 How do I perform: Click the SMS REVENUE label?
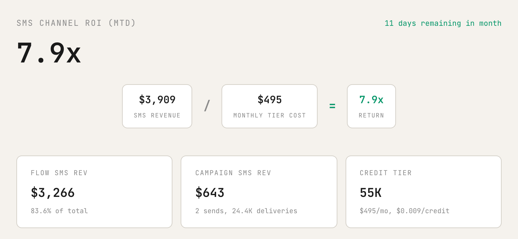[x=157, y=115]
